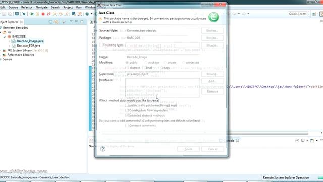Check the final modifier checkbox
The height and width of the screenshot is (182, 323).
pyautogui.click(x=143, y=68)
